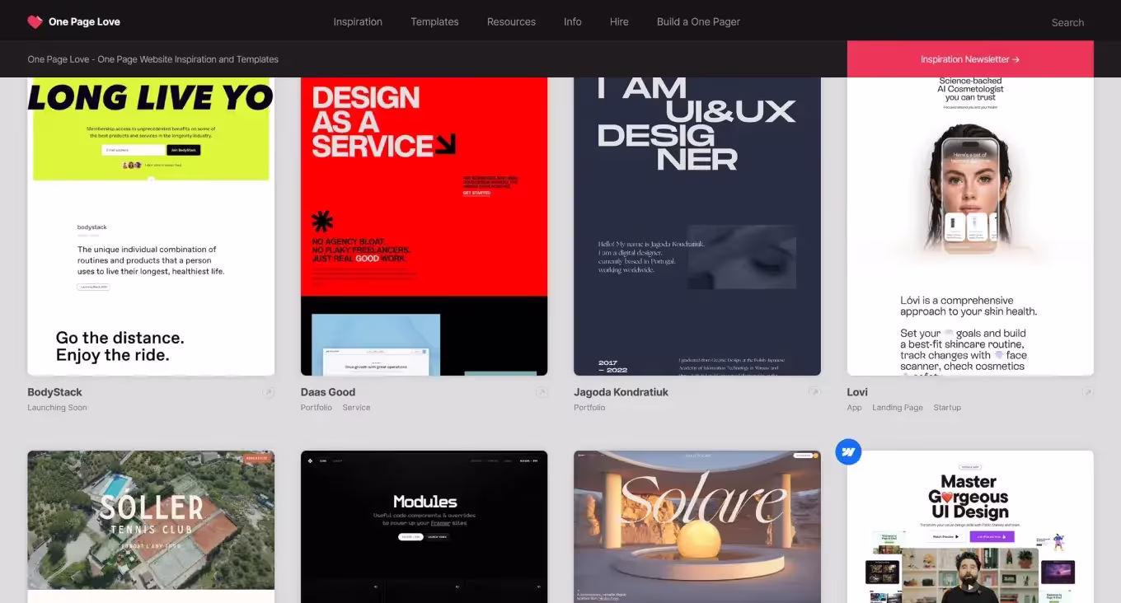Select the Startup tag under Lovi

(x=947, y=408)
